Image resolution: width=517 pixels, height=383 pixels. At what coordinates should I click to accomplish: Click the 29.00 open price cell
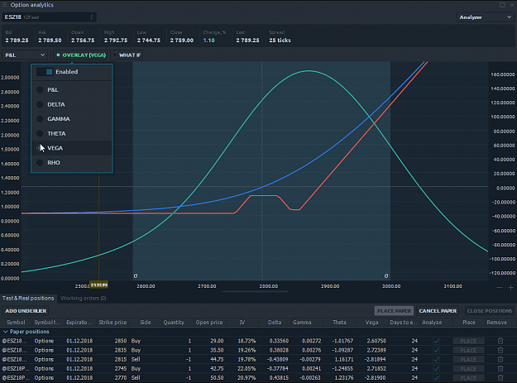[217, 341]
